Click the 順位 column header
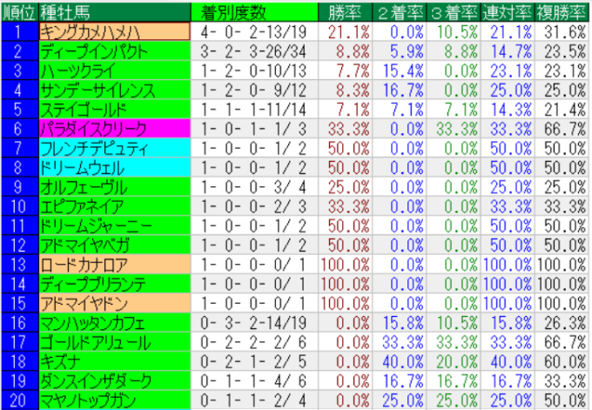Screen dimensions: 592x410 pos(19,11)
